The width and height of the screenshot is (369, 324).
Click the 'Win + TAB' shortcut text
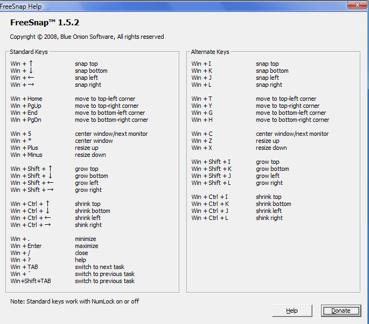click(x=24, y=267)
